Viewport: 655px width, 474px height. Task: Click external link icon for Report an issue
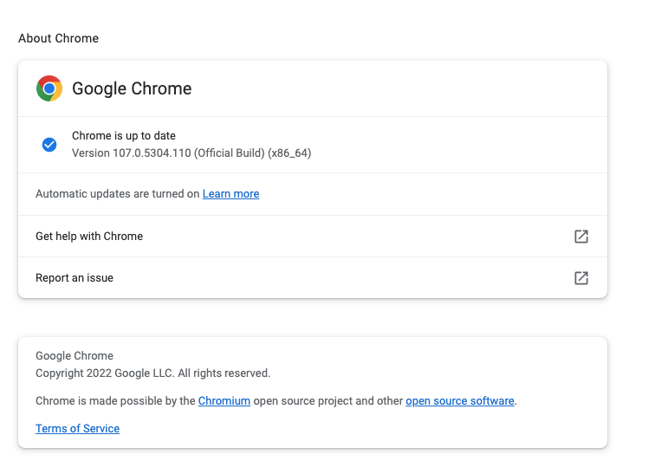point(581,278)
